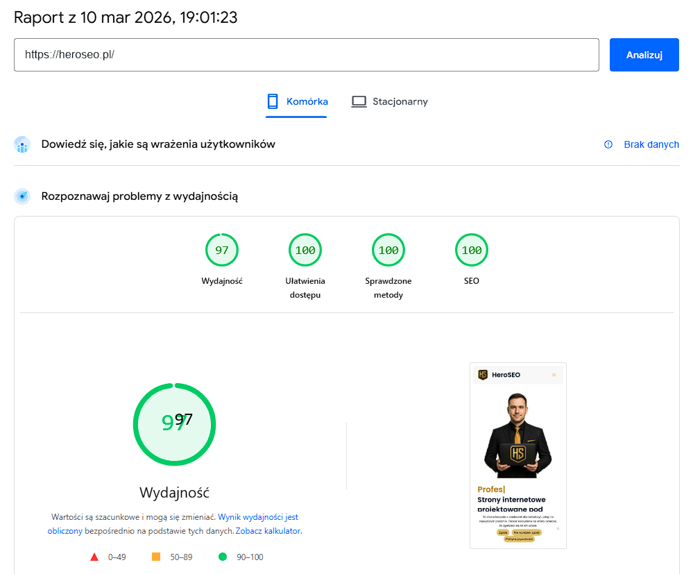Switch to the Komórka tab
This screenshot has height=574, width=693.
tap(297, 102)
